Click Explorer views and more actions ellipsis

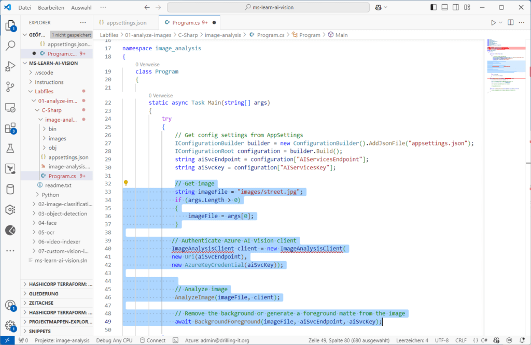tap(83, 22)
